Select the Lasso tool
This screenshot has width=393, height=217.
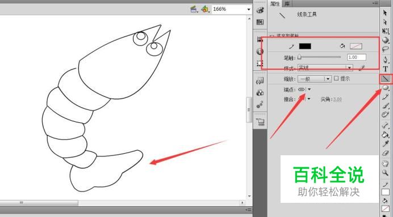(386, 49)
